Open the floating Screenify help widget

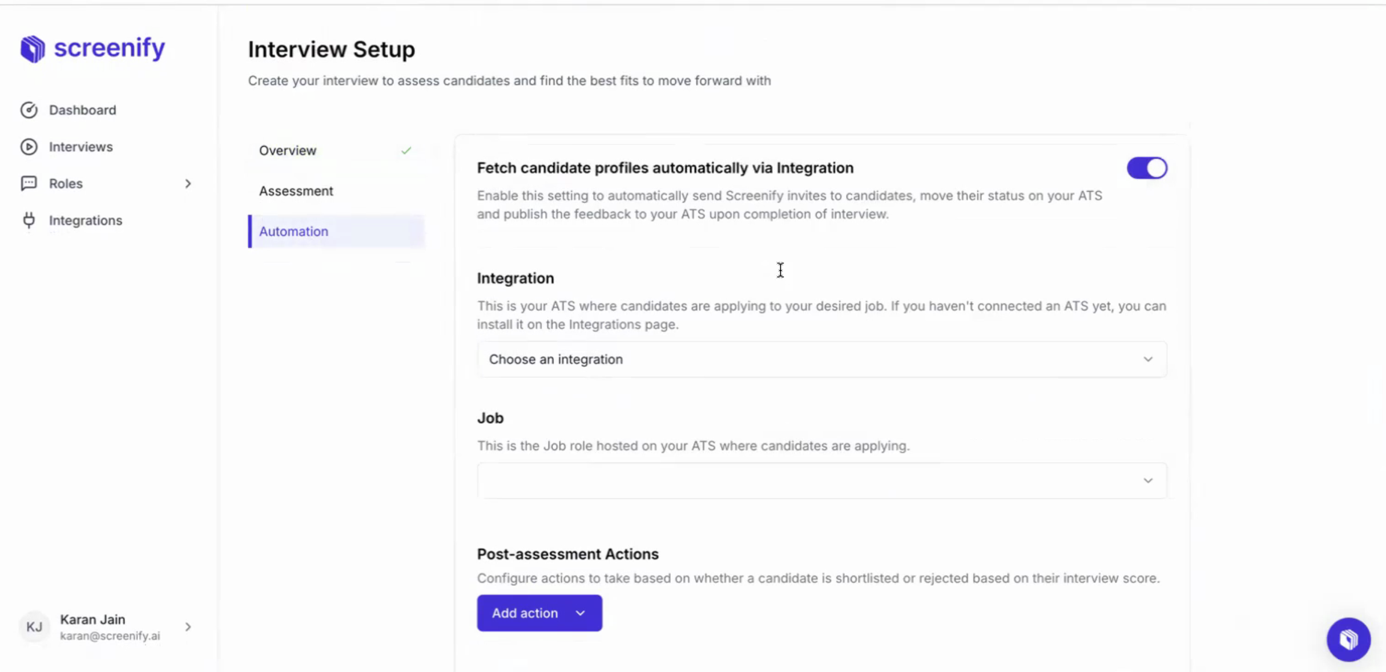1348,639
